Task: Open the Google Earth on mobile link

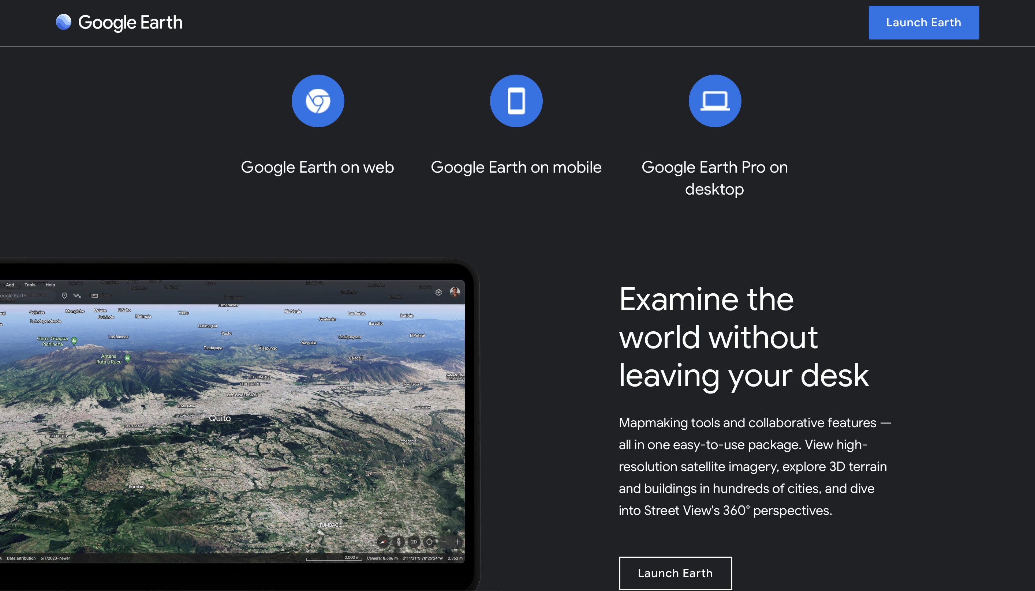Action: coord(516,167)
